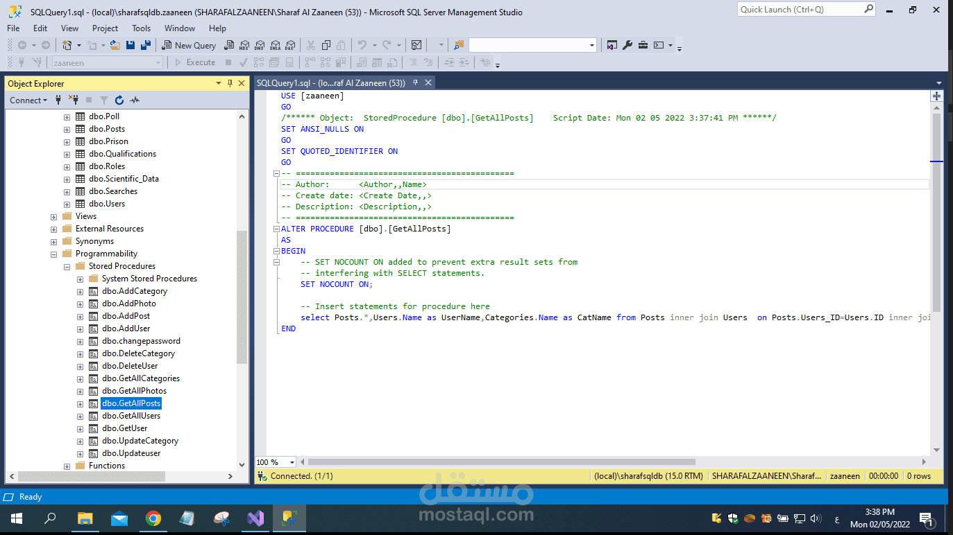Click the DAX query icon

[289, 45]
